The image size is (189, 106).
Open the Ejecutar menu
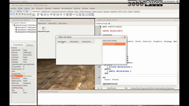(48, 8)
